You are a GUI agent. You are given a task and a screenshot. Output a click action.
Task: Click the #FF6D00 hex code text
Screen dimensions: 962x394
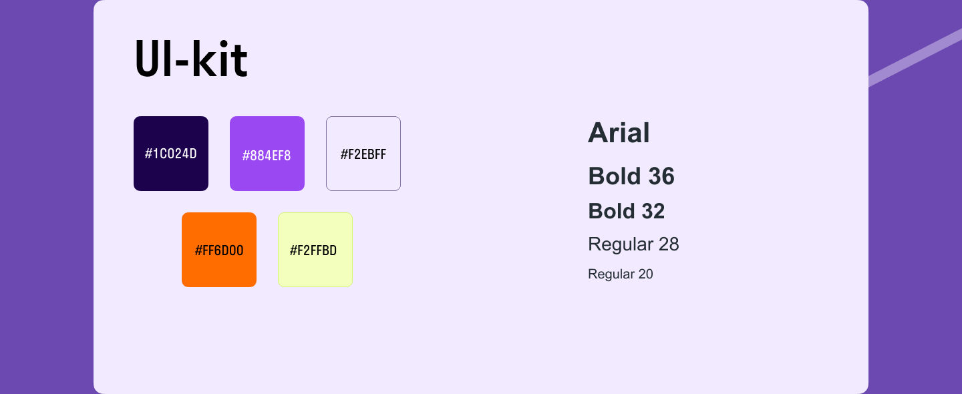219,250
